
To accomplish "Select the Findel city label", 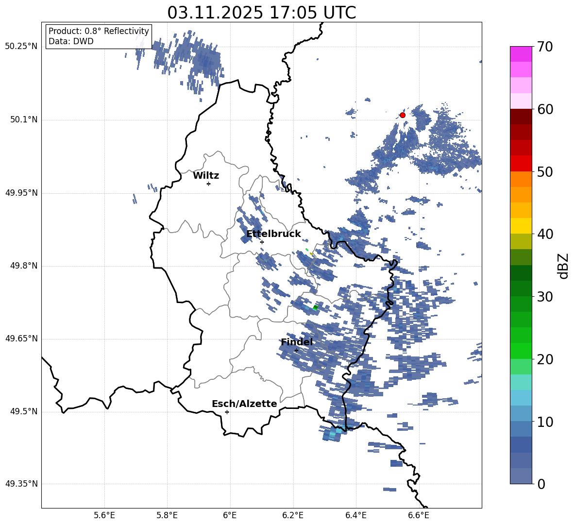I will coord(297,342).
